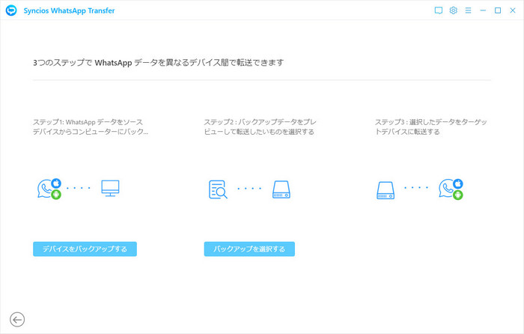
Task: Minimize the Syncios window
Action: click(x=483, y=10)
